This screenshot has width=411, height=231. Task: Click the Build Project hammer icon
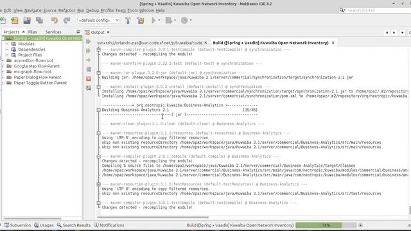coord(128,21)
